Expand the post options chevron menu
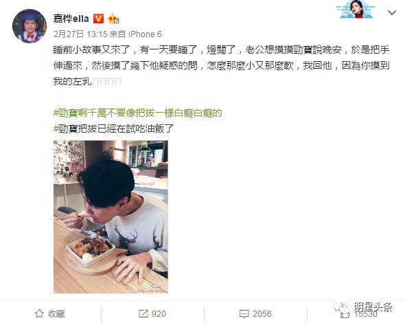The image size is (405, 325). pyautogui.click(x=392, y=12)
